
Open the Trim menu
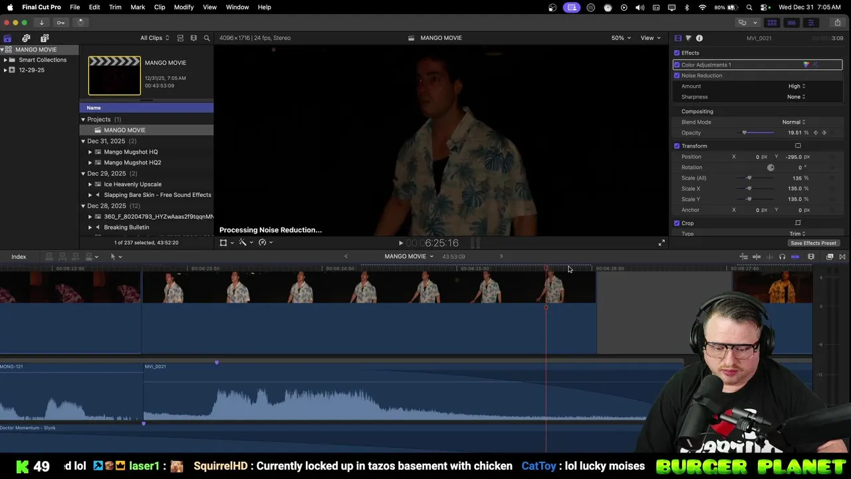(x=115, y=7)
